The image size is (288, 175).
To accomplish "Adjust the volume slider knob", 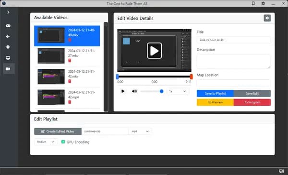I will click(x=161, y=91).
